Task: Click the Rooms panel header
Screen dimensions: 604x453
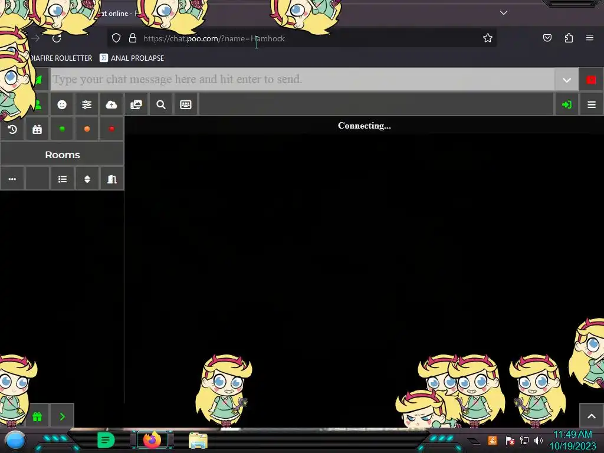Action: pyautogui.click(x=63, y=155)
